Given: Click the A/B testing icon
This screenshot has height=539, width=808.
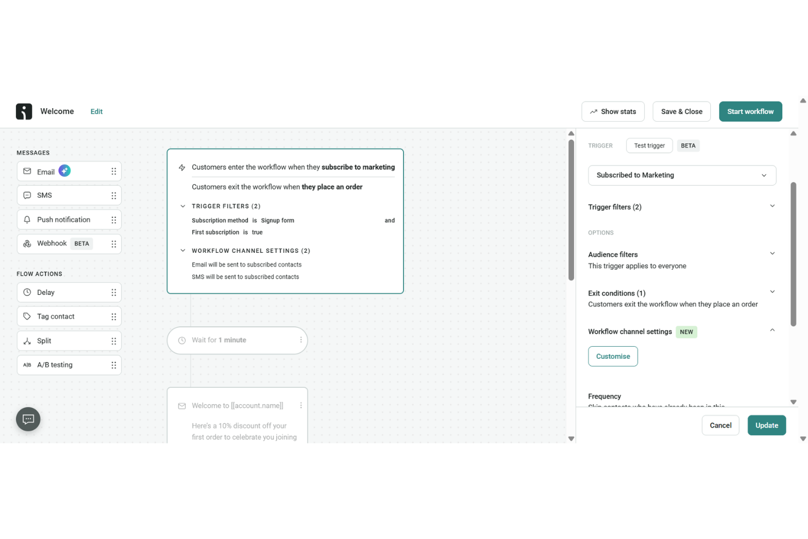Looking at the screenshot, I should [x=27, y=365].
